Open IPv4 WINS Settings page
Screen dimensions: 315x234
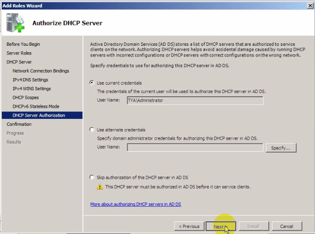pyautogui.click(x=32, y=89)
